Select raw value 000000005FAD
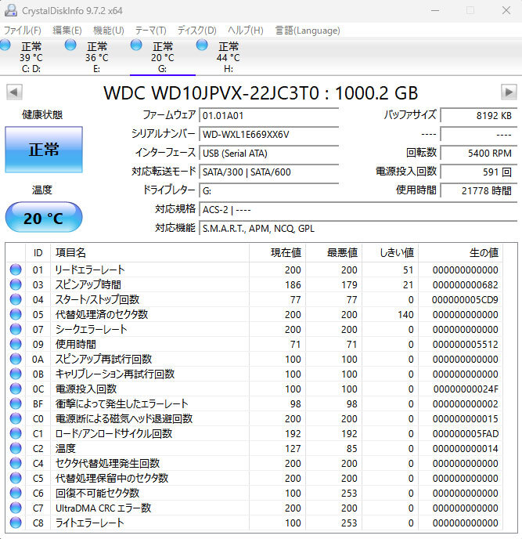Image resolution: width=522 pixels, height=539 pixels. tap(466, 434)
